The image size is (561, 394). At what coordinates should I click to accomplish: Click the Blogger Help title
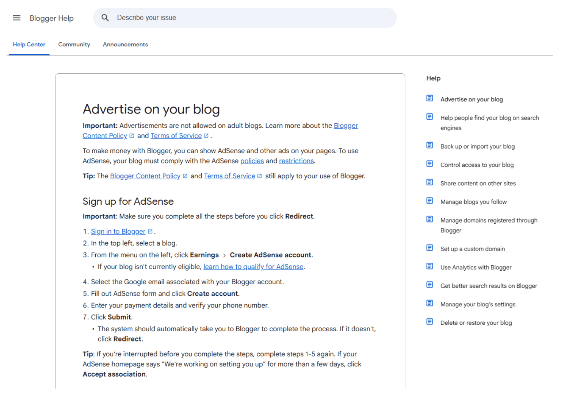click(51, 18)
